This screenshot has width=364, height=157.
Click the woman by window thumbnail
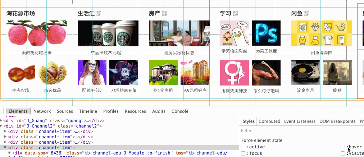337,73
